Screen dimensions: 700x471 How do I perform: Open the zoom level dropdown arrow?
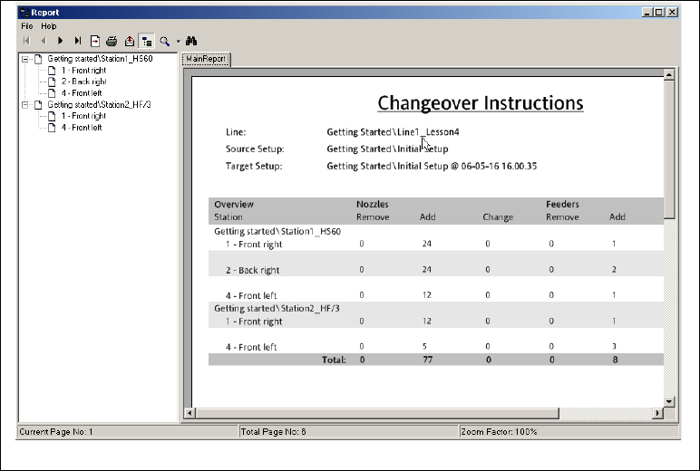point(178,41)
